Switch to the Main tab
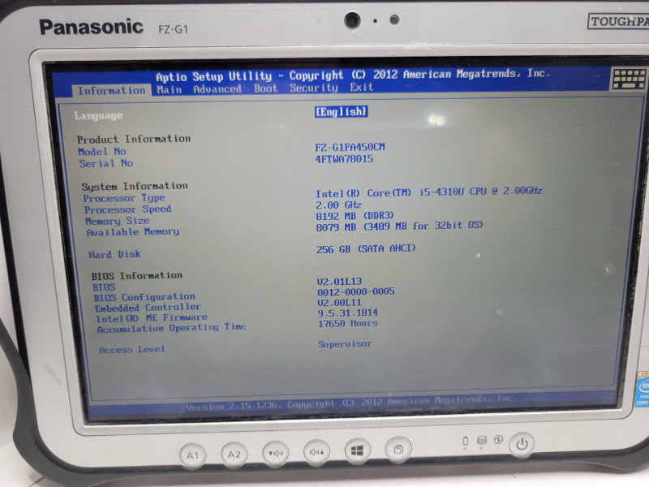The width and height of the screenshot is (649, 487). coord(170,90)
